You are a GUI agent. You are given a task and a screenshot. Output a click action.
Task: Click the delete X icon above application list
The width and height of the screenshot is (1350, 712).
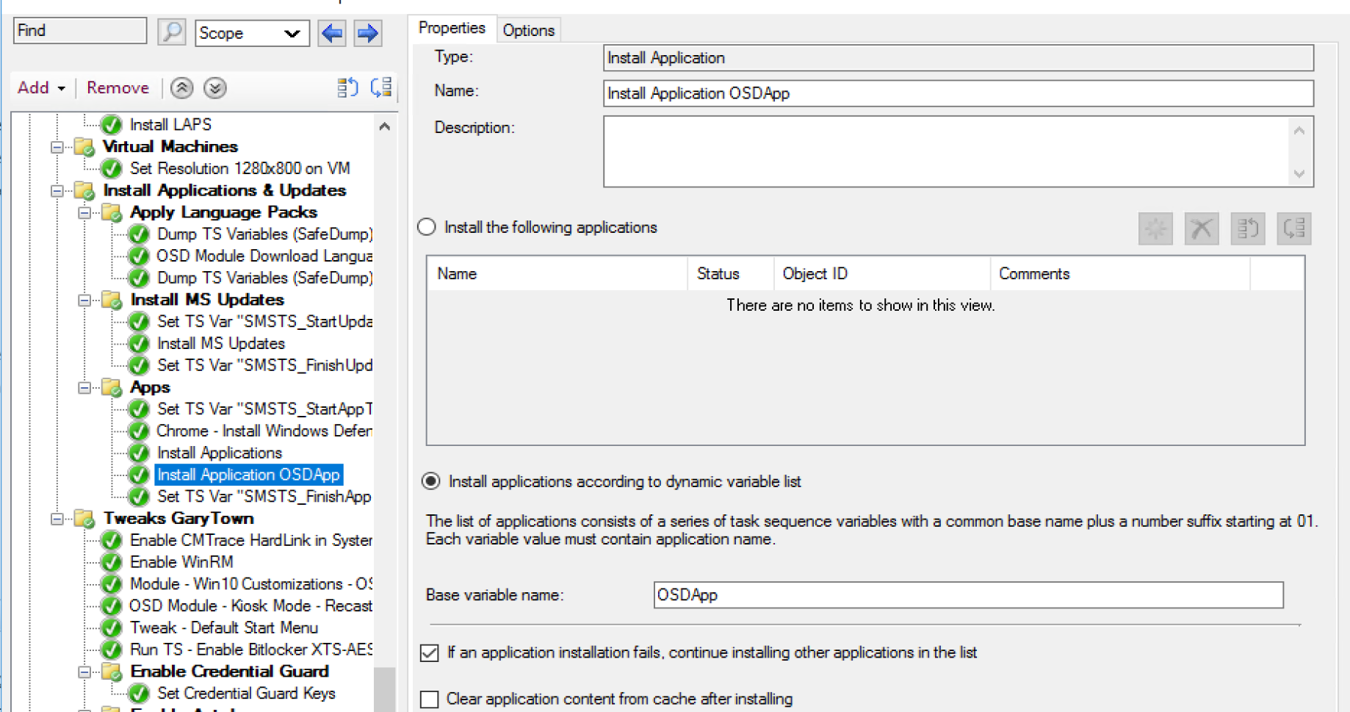(x=1201, y=229)
